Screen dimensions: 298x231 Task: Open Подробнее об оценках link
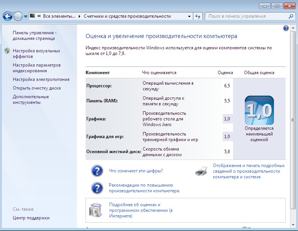click(141, 210)
